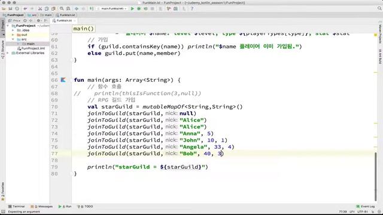Click the Debug bug icon
Image resolution: width=383 pixels, height=215 pixels.
[x=139, y=8]
